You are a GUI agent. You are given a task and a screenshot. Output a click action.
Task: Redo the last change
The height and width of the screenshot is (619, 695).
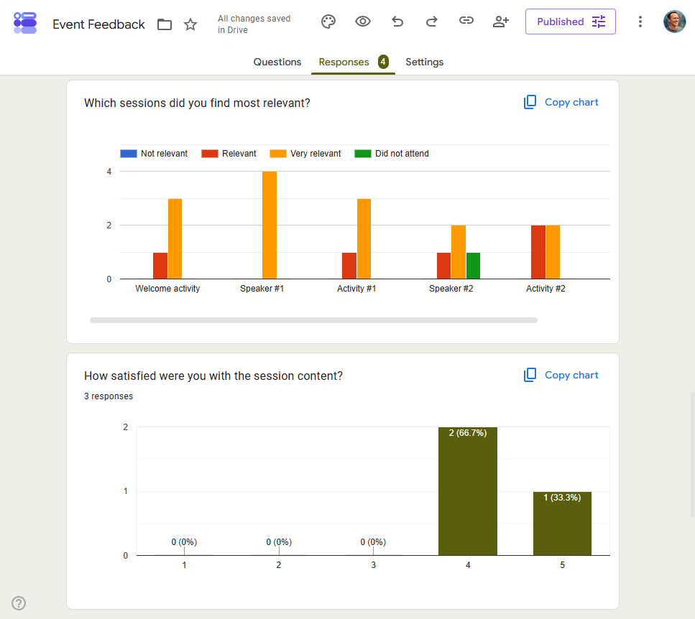(x=432, y=22)
